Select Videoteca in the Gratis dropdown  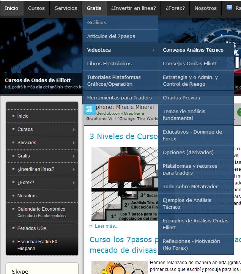coord(120,50)
